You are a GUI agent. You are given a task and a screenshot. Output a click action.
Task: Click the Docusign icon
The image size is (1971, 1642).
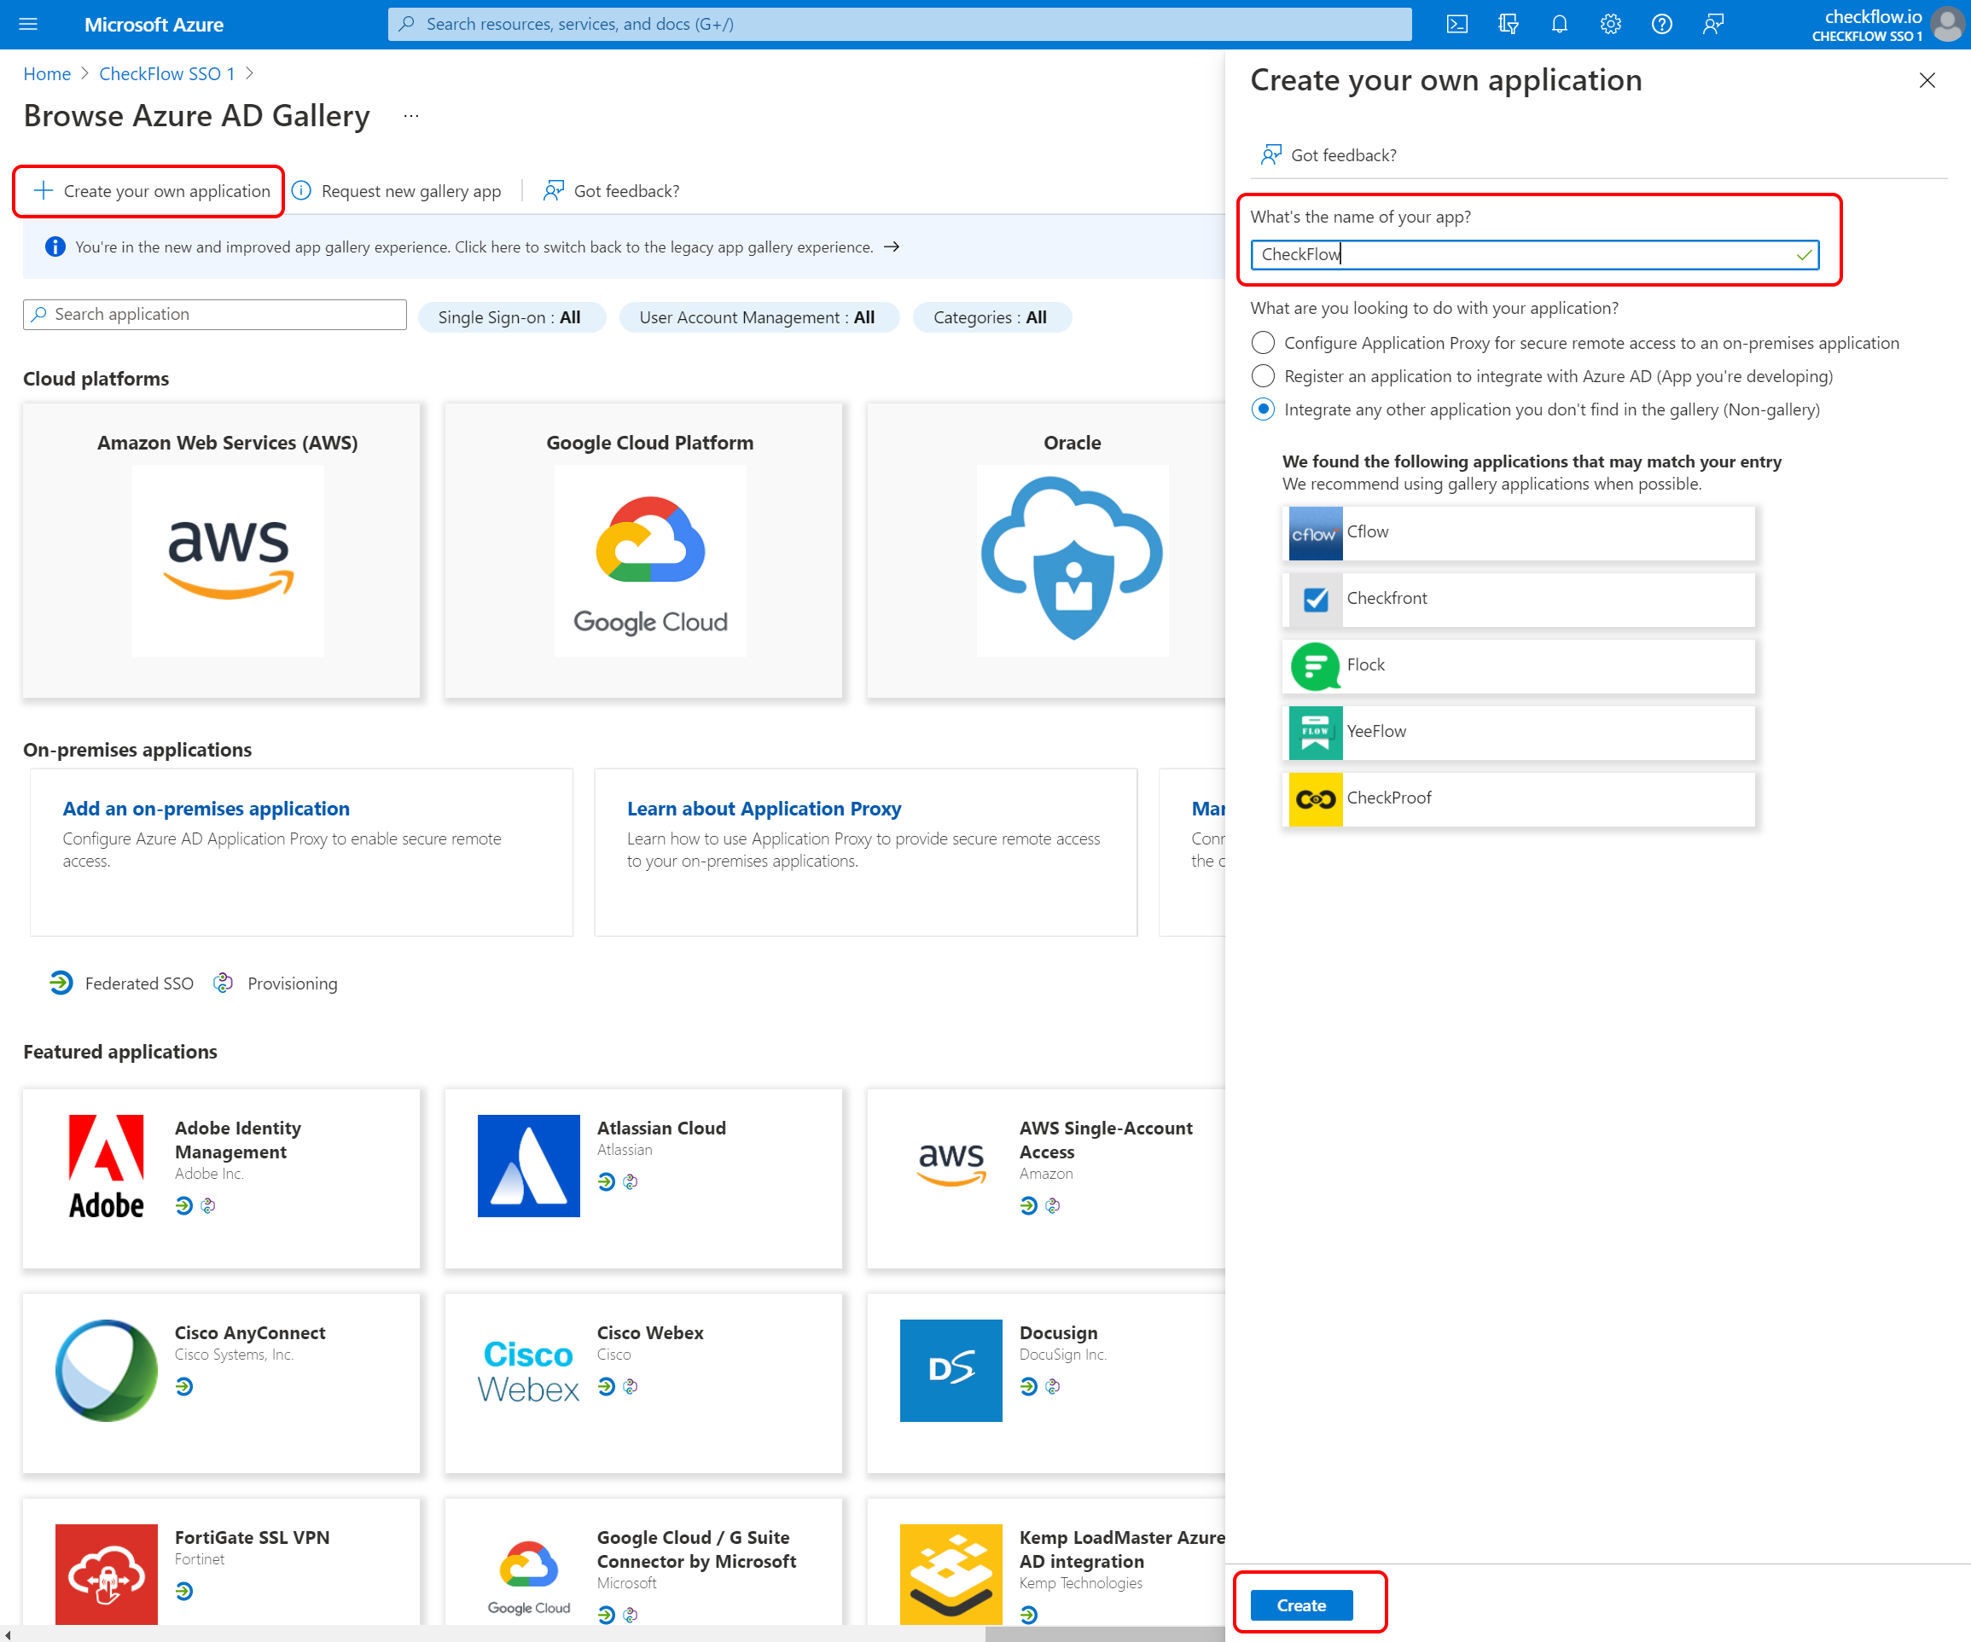click(x=950, y=1372)
